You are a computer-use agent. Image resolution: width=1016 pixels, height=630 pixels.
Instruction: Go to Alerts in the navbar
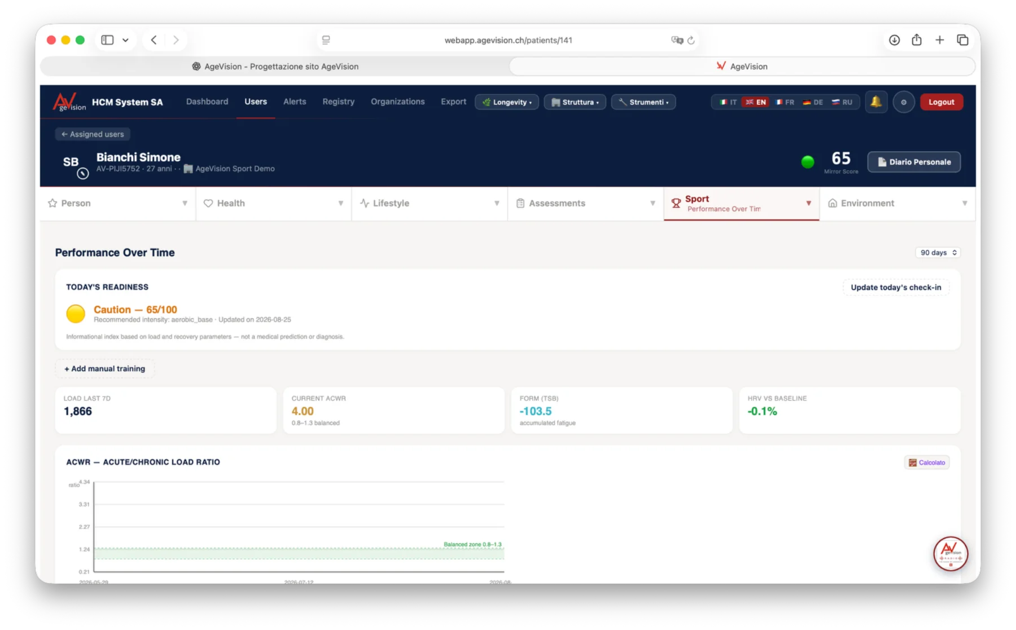click(295, 102)
